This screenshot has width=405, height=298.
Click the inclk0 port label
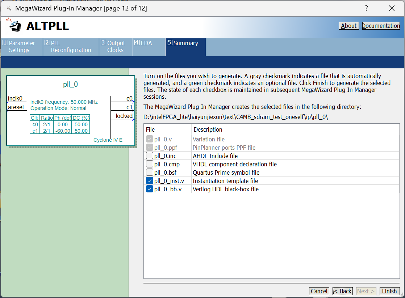[x=15, y=98]
